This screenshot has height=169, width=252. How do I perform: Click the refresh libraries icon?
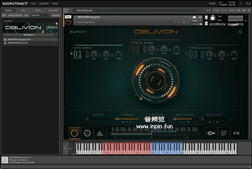click(4, 15)
